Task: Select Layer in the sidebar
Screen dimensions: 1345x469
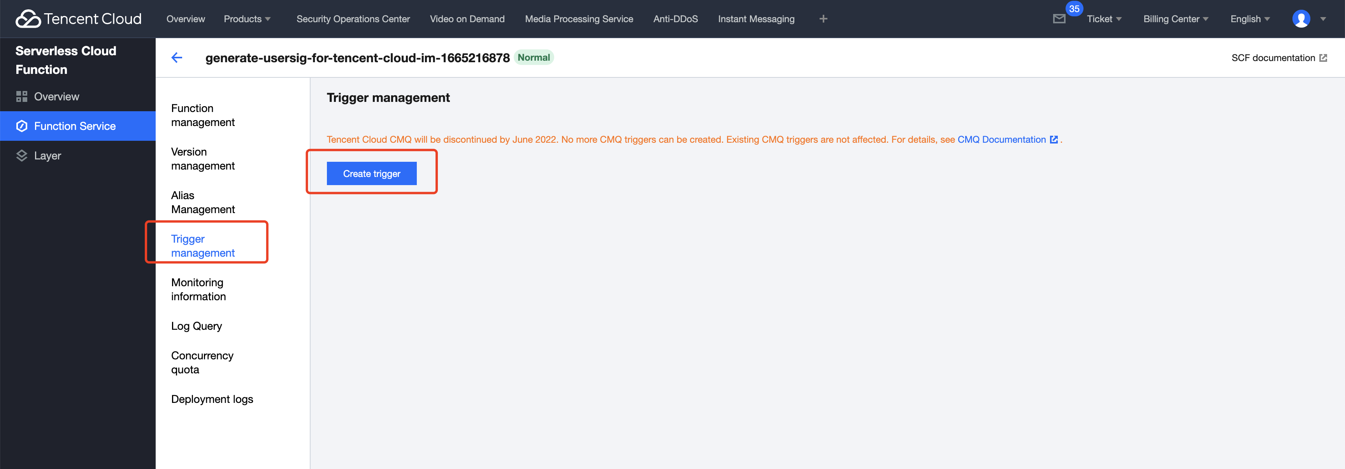Action: (x=78, y=156)
